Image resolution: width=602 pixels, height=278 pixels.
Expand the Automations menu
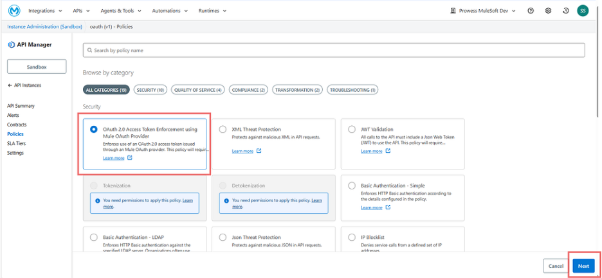tap(170, 11)
